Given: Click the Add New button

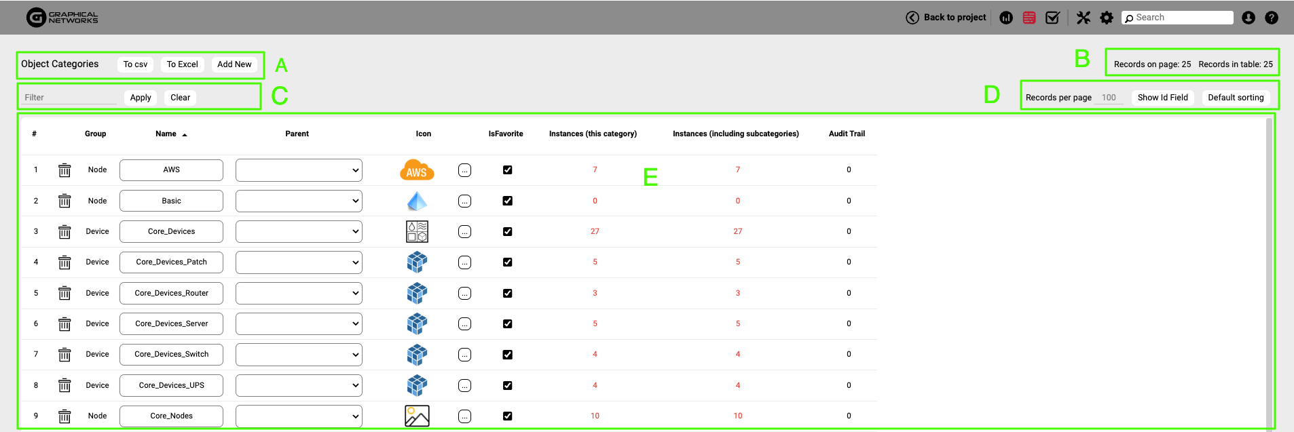Looking at the screenshot, I should [234, 64].
